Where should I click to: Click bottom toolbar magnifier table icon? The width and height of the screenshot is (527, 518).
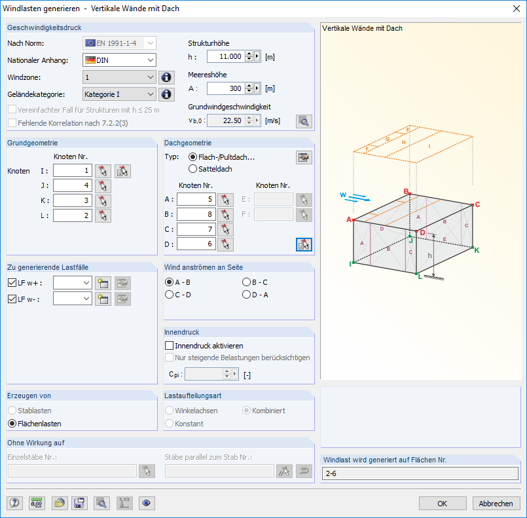pos(101,503)
